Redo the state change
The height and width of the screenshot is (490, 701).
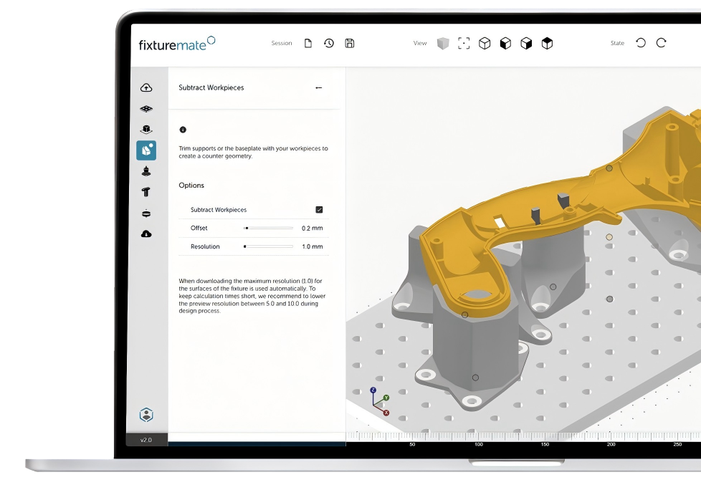[x=662, y=43]
